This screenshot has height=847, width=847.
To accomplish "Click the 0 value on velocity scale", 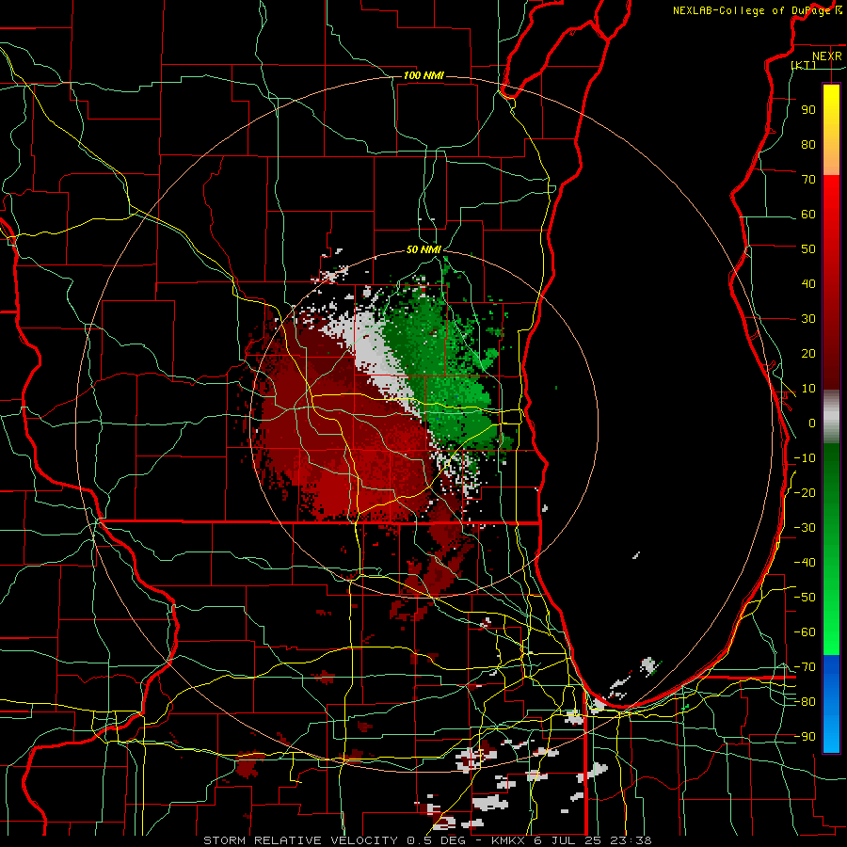I will click(812, 423).
